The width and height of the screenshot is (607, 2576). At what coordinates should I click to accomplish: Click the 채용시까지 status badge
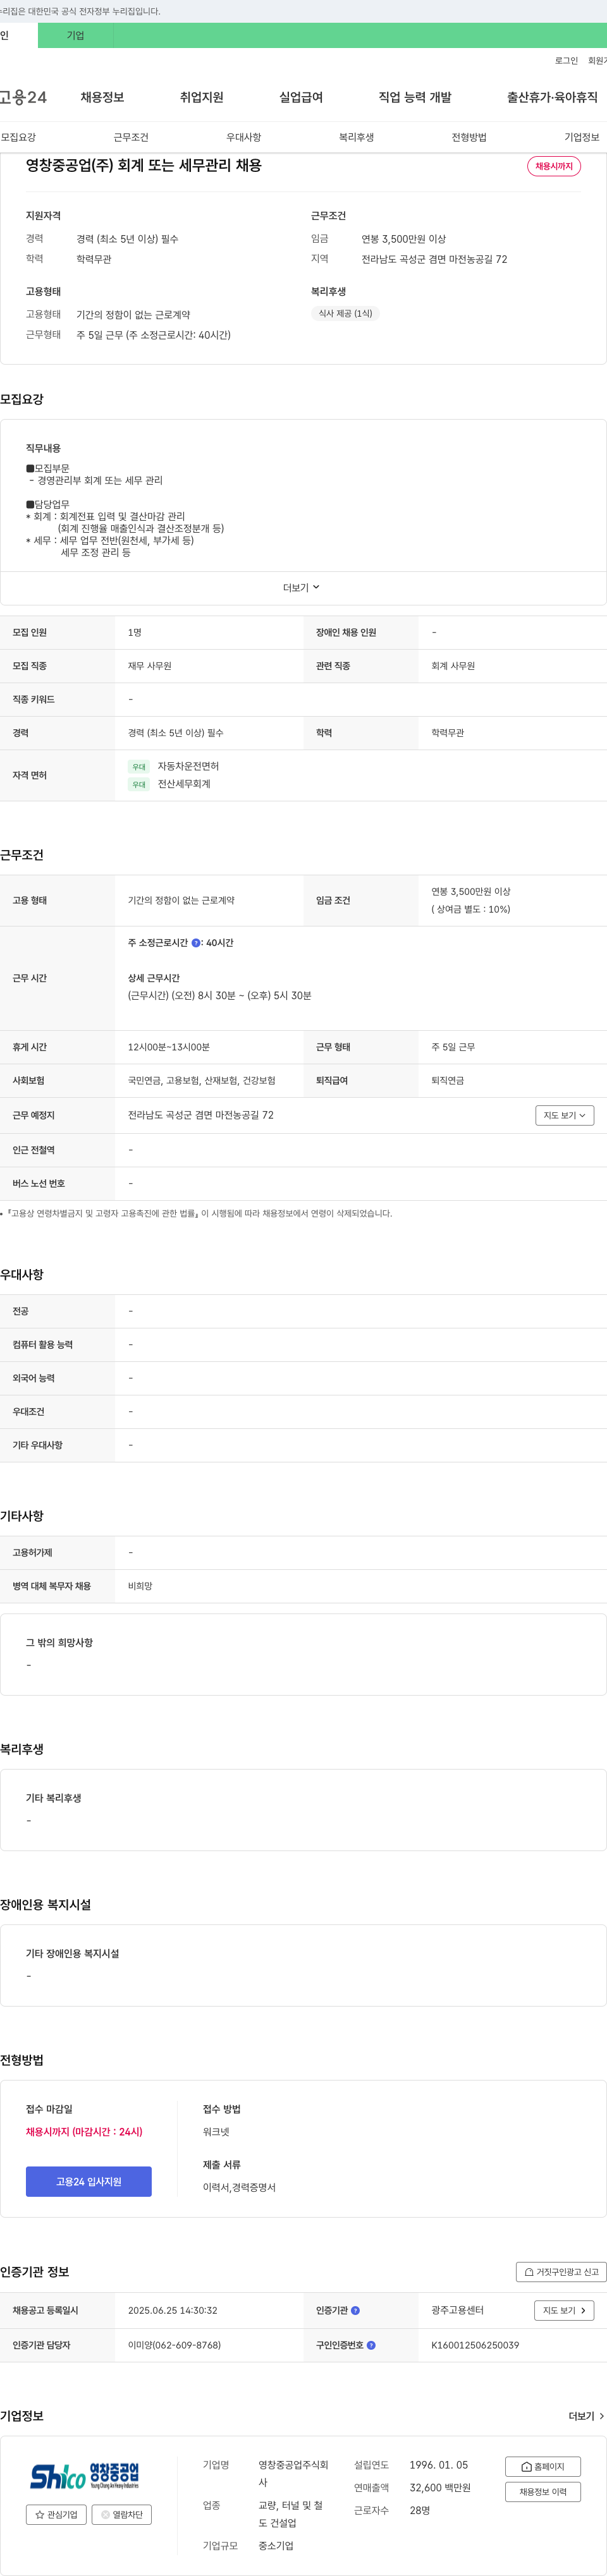tap(554, 166)
